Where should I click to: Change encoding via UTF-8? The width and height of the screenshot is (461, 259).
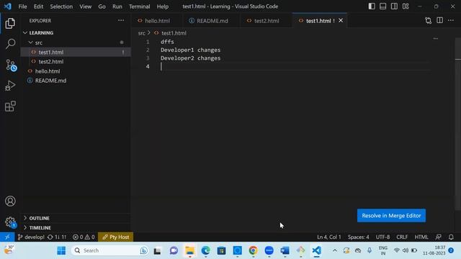[382, 237]
